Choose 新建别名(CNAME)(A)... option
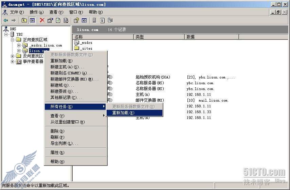The width and height of the screenshot is (290, 190). click(x=75, y=73)
